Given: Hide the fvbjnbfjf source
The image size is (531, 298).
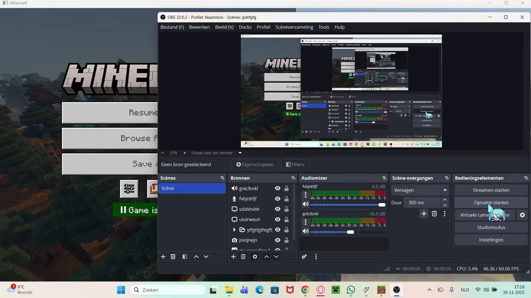Looking at the screenshot, I should point(278,198).
